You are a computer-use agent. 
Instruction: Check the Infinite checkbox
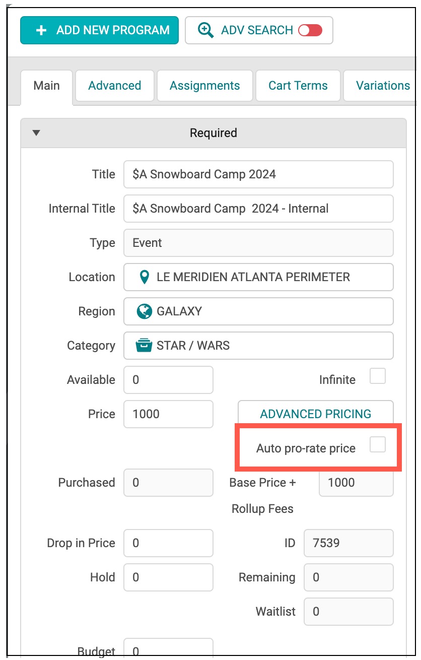(378, 376)
